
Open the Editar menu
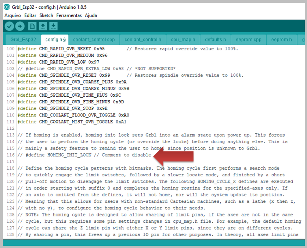click(30, 15)
